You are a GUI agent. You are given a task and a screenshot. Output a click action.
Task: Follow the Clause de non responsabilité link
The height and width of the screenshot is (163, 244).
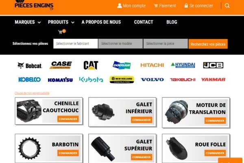pos(32,93)
